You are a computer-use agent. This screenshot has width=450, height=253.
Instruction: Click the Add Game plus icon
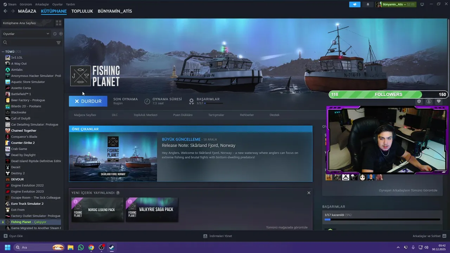(5, 236)
